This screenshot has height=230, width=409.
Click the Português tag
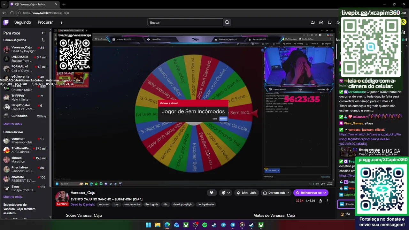(152, 204)
